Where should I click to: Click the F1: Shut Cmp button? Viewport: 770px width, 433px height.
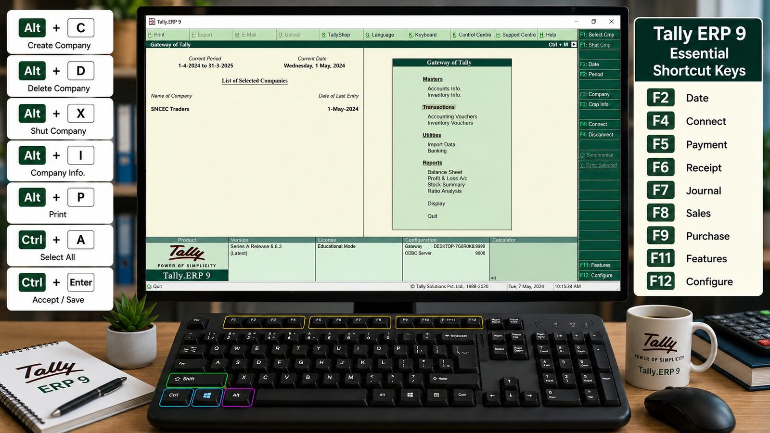(x=599, y=45)
